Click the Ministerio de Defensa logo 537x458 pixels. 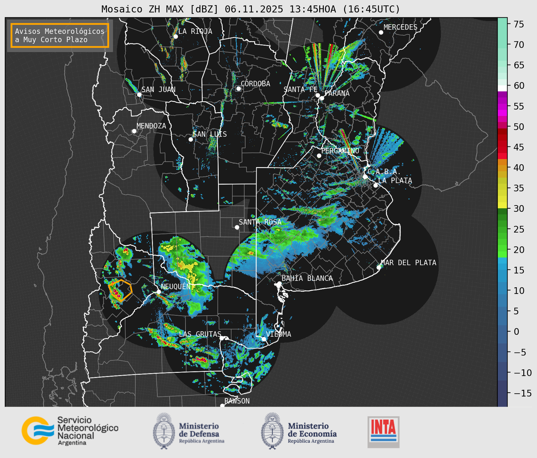click(x=189, y=431)
